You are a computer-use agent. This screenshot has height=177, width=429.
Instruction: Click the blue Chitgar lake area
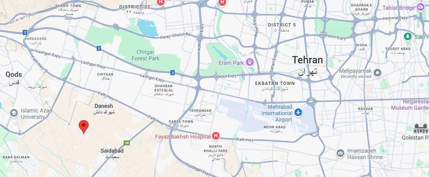pos(147,27)
